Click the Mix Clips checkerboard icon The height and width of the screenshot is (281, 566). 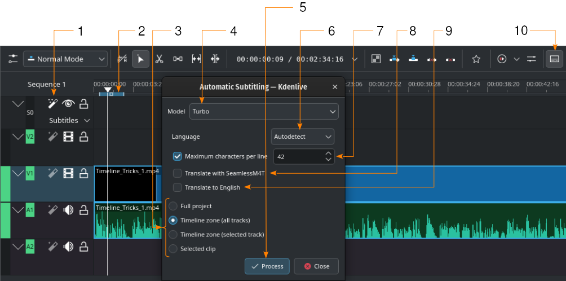point(376,59)
